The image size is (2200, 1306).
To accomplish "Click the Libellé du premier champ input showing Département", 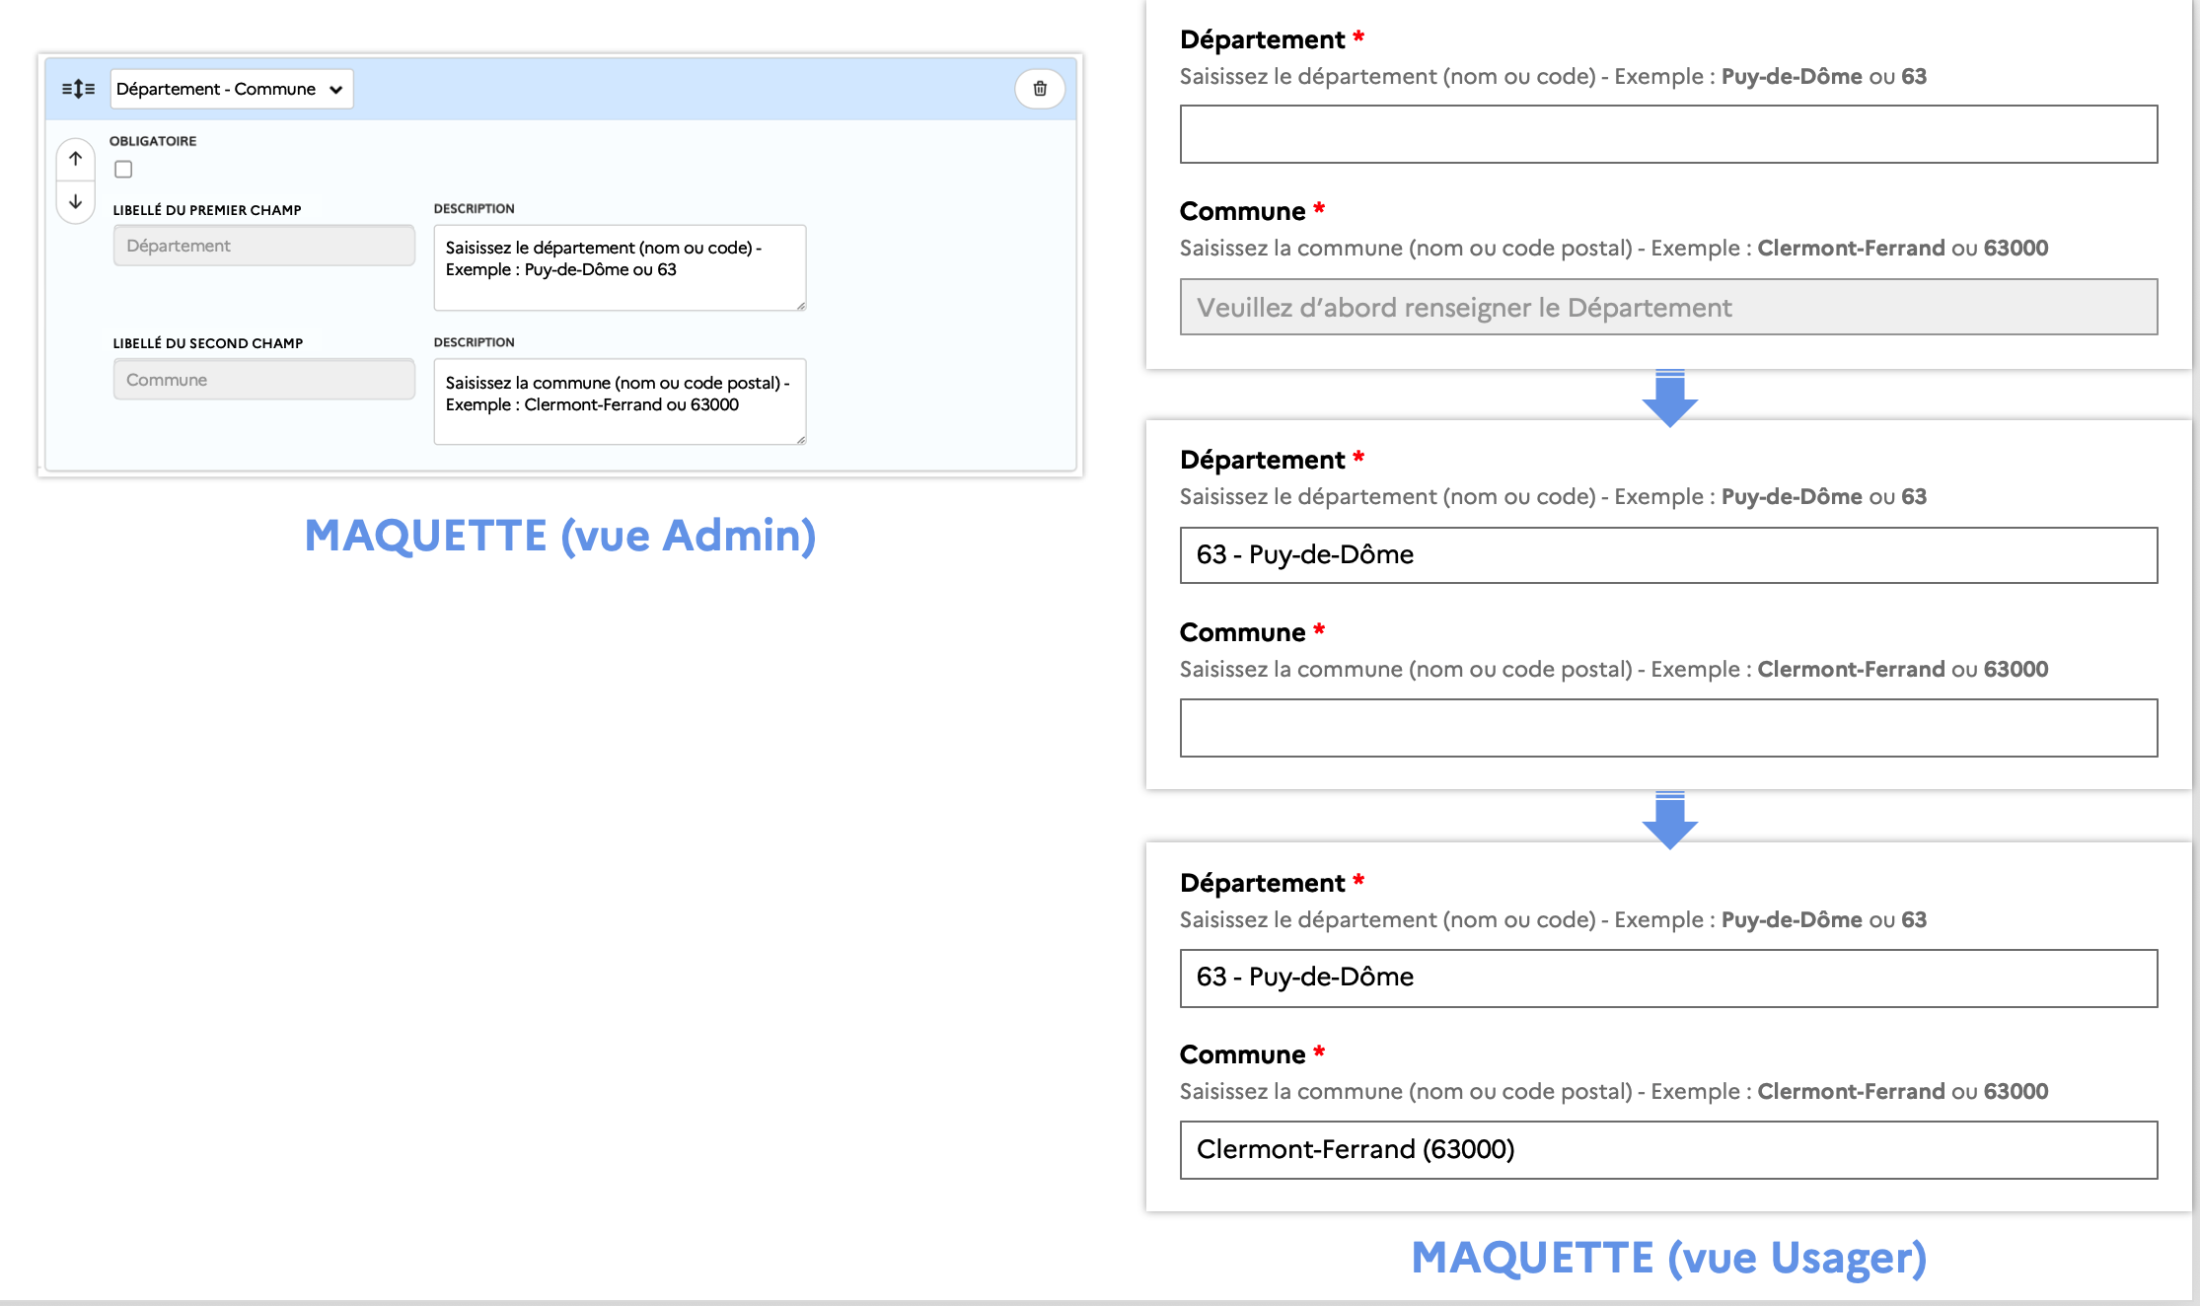I will pos(262,245).
